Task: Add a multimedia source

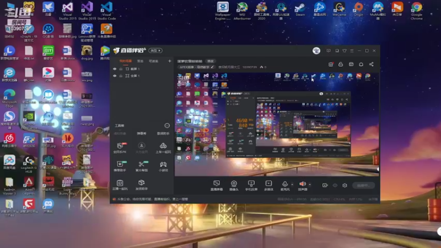Action: click(268, 186)
